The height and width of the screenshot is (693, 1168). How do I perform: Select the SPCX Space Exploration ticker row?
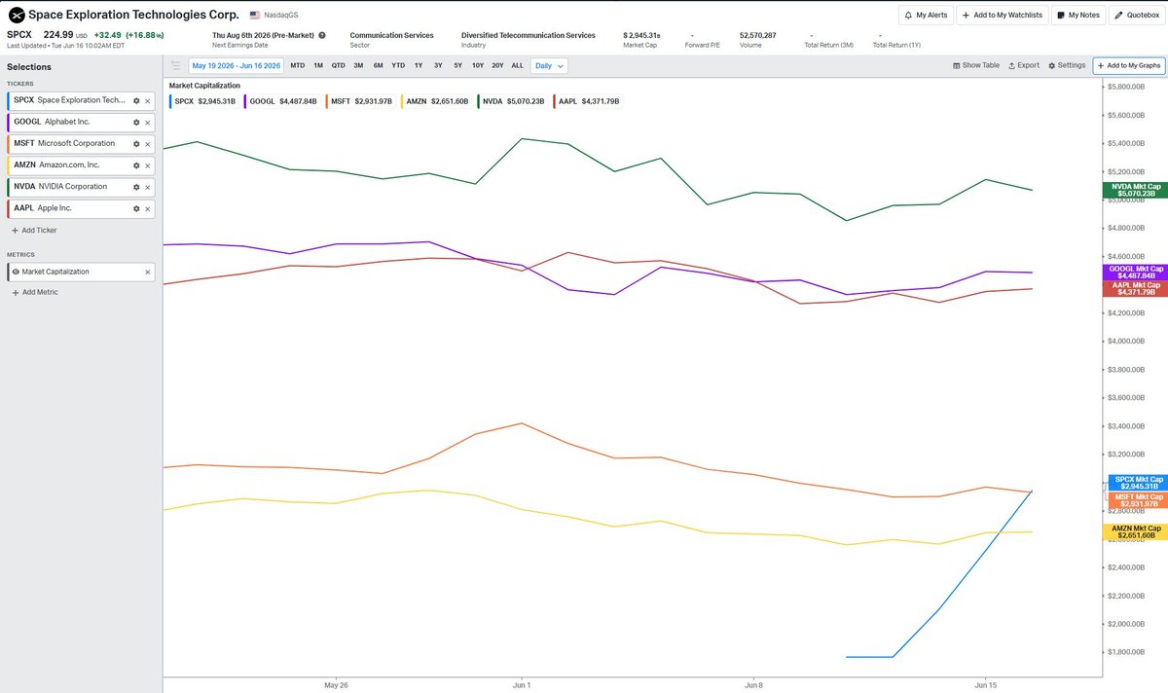(79, 100)
